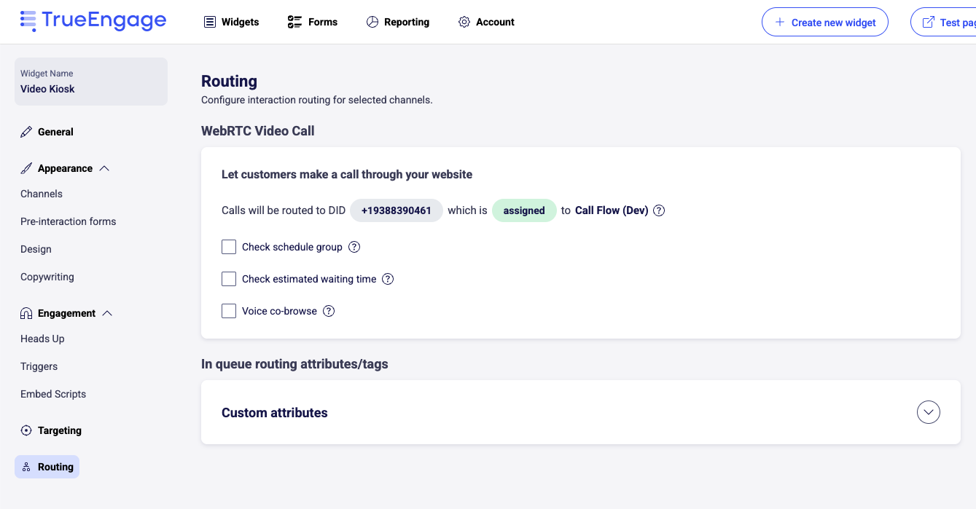The image size is (976, 509).
Task: Open the Pre-interaction forms page
Action: tap(69, 221)
